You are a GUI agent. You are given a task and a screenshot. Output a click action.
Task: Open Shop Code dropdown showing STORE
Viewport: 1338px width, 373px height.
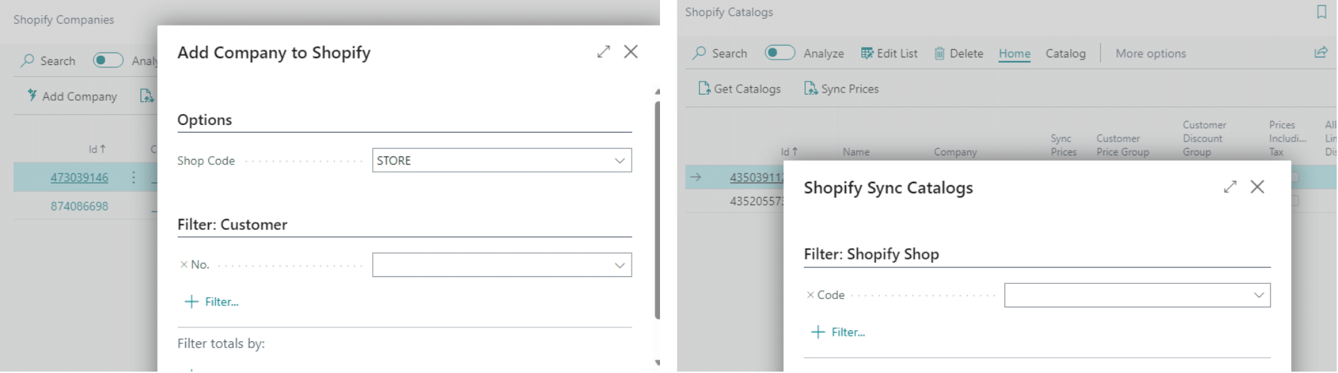[620, 161]
